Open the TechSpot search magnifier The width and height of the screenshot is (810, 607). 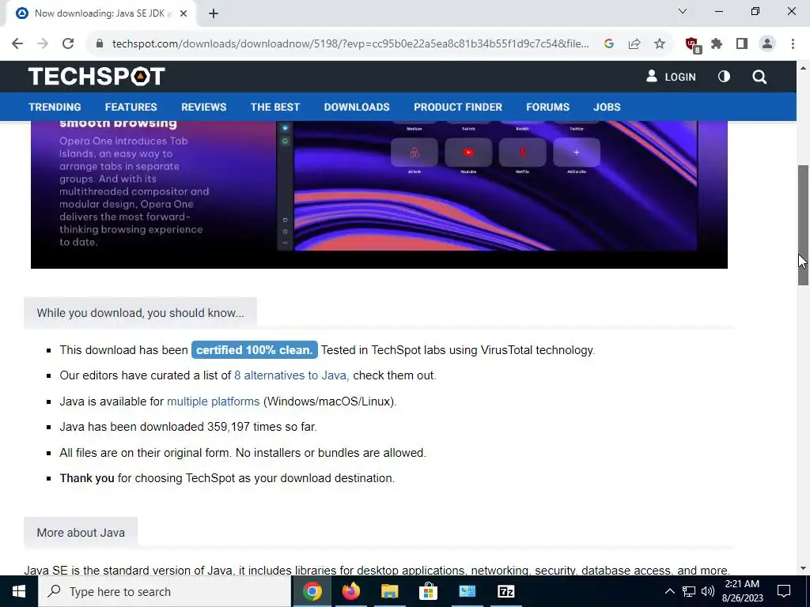[759, 77]
